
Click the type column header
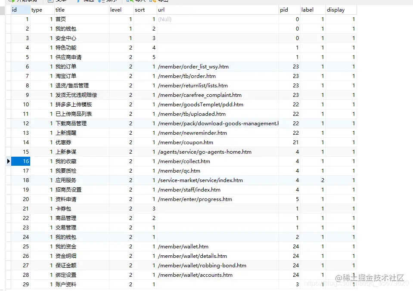(x=42, y=10)
